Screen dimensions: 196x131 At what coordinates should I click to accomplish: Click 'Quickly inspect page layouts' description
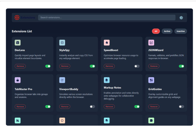pos(30,57)
